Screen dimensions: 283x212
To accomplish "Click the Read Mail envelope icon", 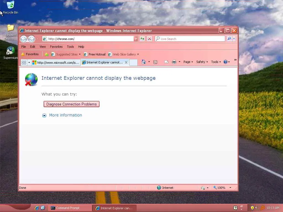I will tap(166, 62).
